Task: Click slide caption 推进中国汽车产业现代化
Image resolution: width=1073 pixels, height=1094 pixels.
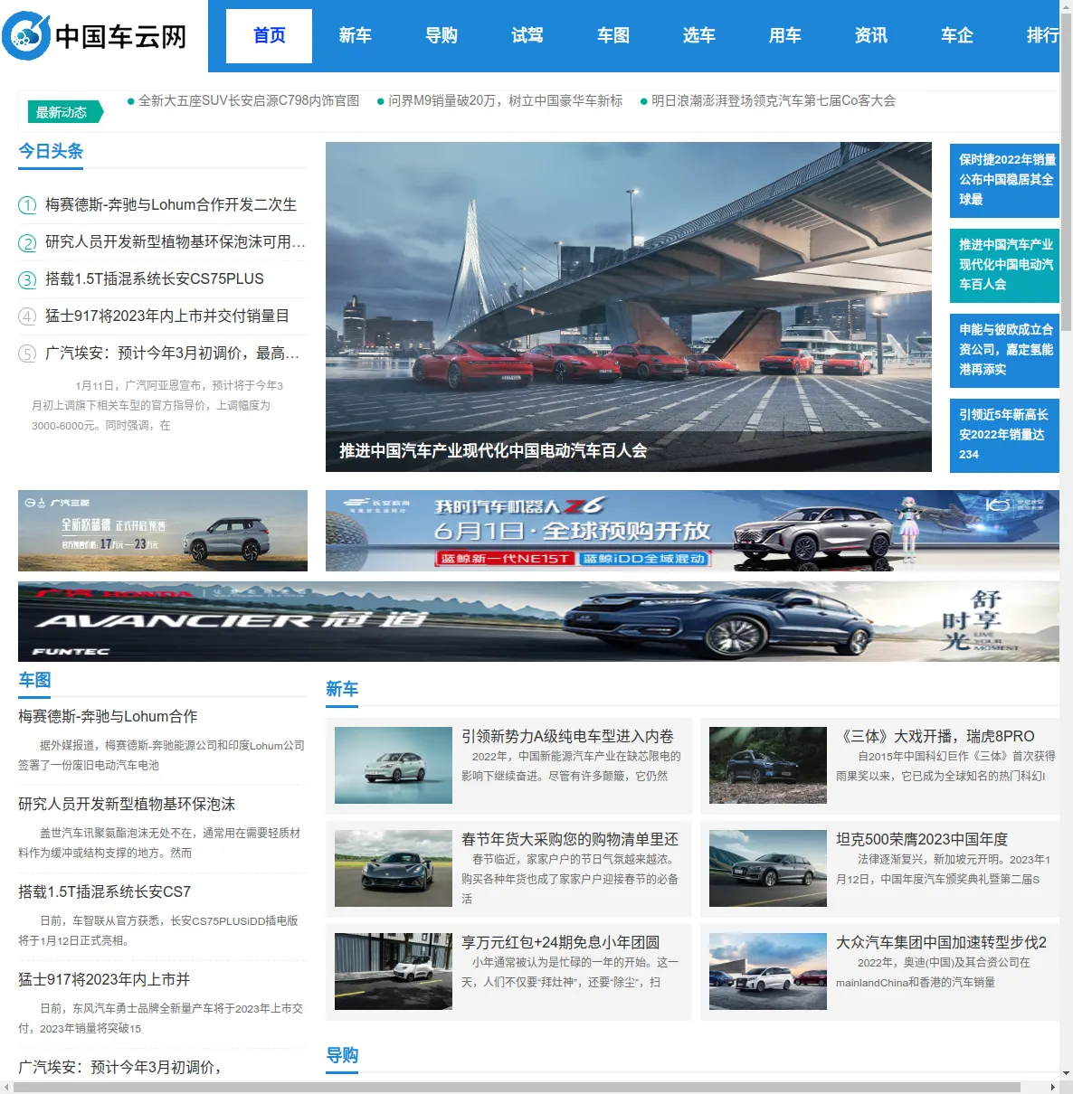Action: click(x=493, y=450)
